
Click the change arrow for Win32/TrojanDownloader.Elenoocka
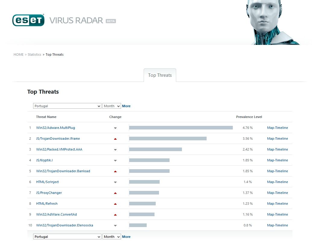point(115,226)
